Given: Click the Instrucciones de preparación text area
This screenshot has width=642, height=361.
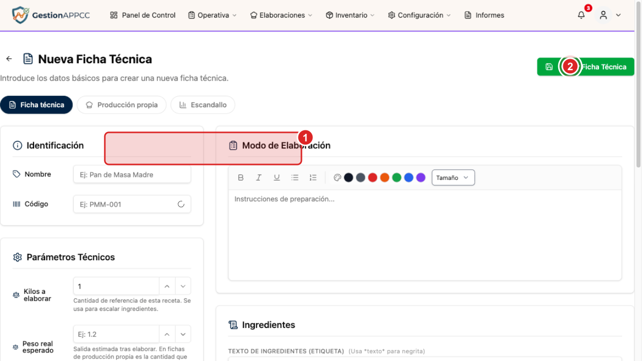Looking at the screenshot, I should pos(425,235).
